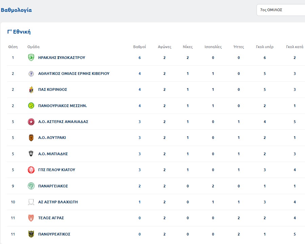The width and height of the screenshot is (305, 244).
Task: Click the Ομάδα column header
Action: pyautogui.click(x=34, y=47)
